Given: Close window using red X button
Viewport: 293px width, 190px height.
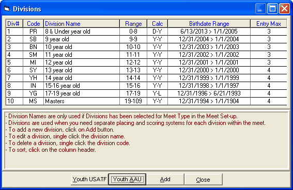Looking at the screenshot, I should [284, 9].
